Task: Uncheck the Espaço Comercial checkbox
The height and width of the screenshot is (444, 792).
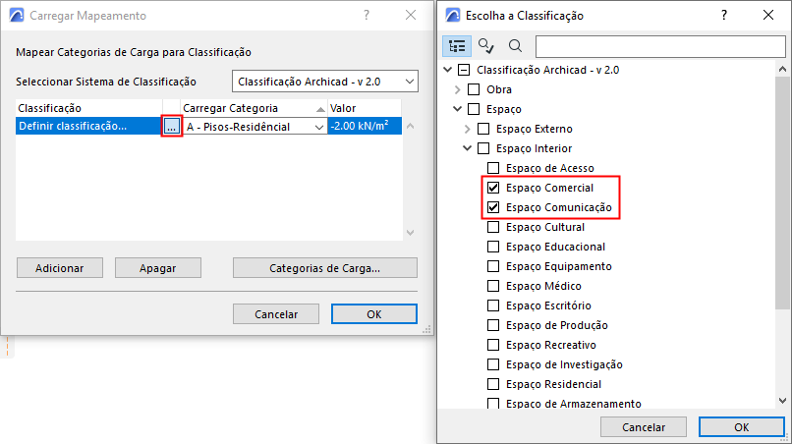Action: click(x=493, y=188)
